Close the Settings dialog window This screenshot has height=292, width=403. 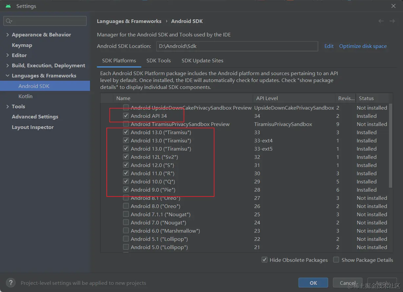click(x=393, y=6)
